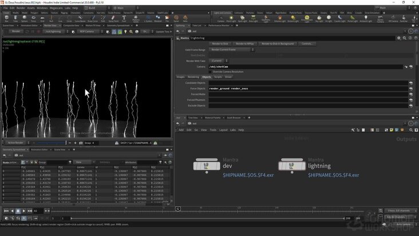Click the Mantra lightning node icon
The width and height of the screenshot is (419, 236).
pyautogui.click(x=292, y=166)
